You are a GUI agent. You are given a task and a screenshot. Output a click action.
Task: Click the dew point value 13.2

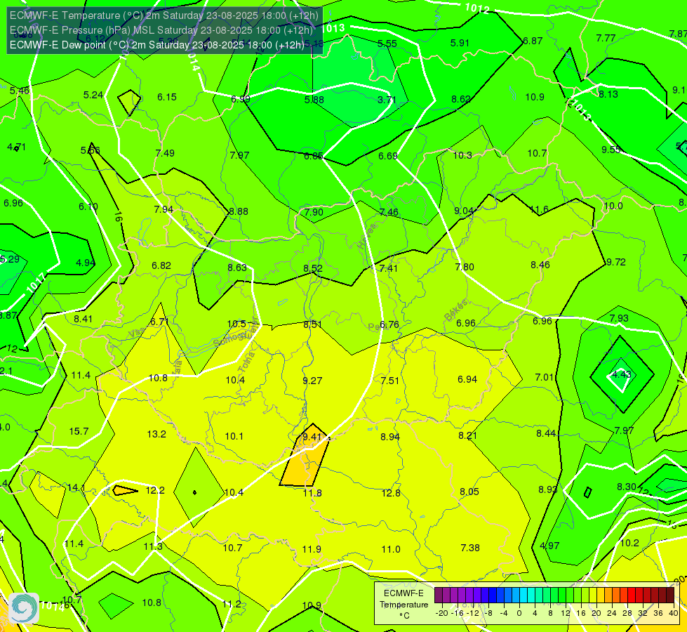pos(156,434)
